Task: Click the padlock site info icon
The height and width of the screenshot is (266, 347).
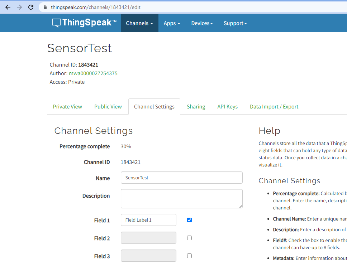Action: tap(45, 7)
